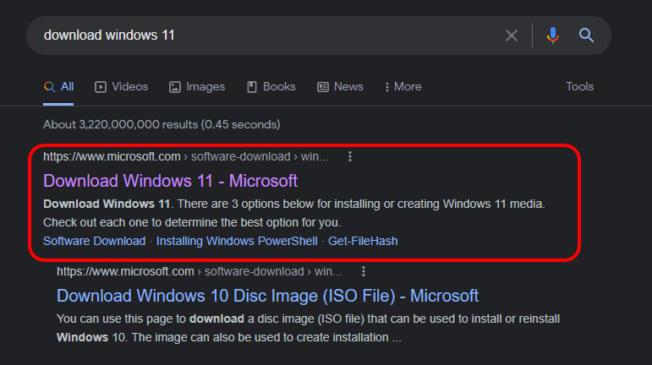Switch to the Images tab
This screenshot has width=652, height=365.
(197, 87)
